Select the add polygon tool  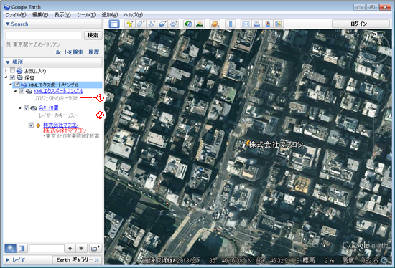click(x=141, y=24)
